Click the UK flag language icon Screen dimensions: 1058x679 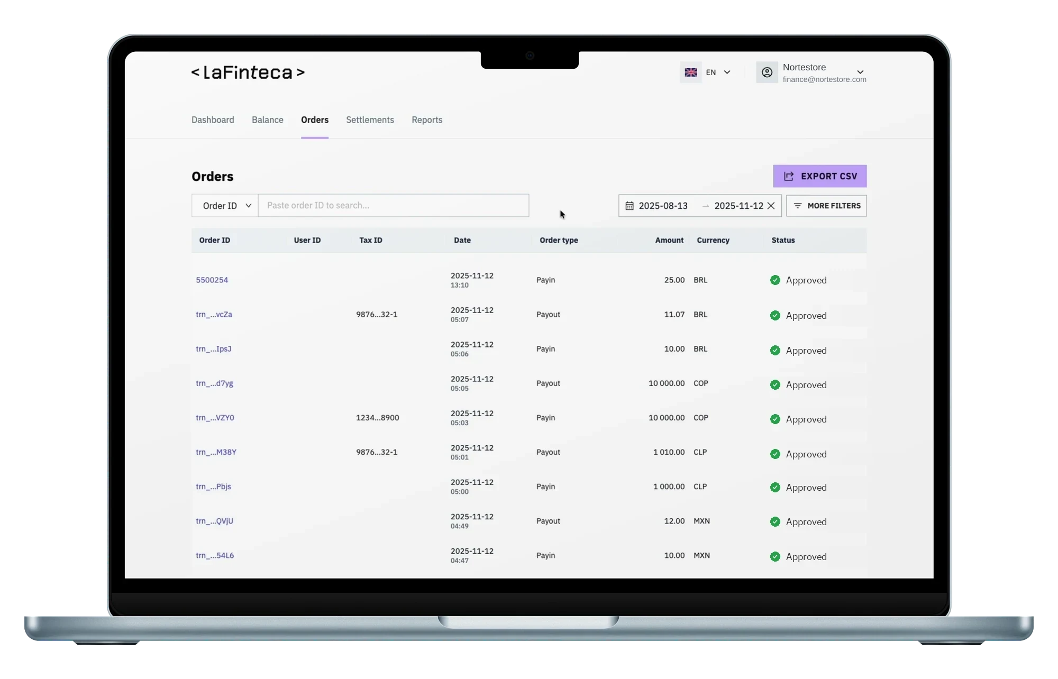[x=691, y=72]
